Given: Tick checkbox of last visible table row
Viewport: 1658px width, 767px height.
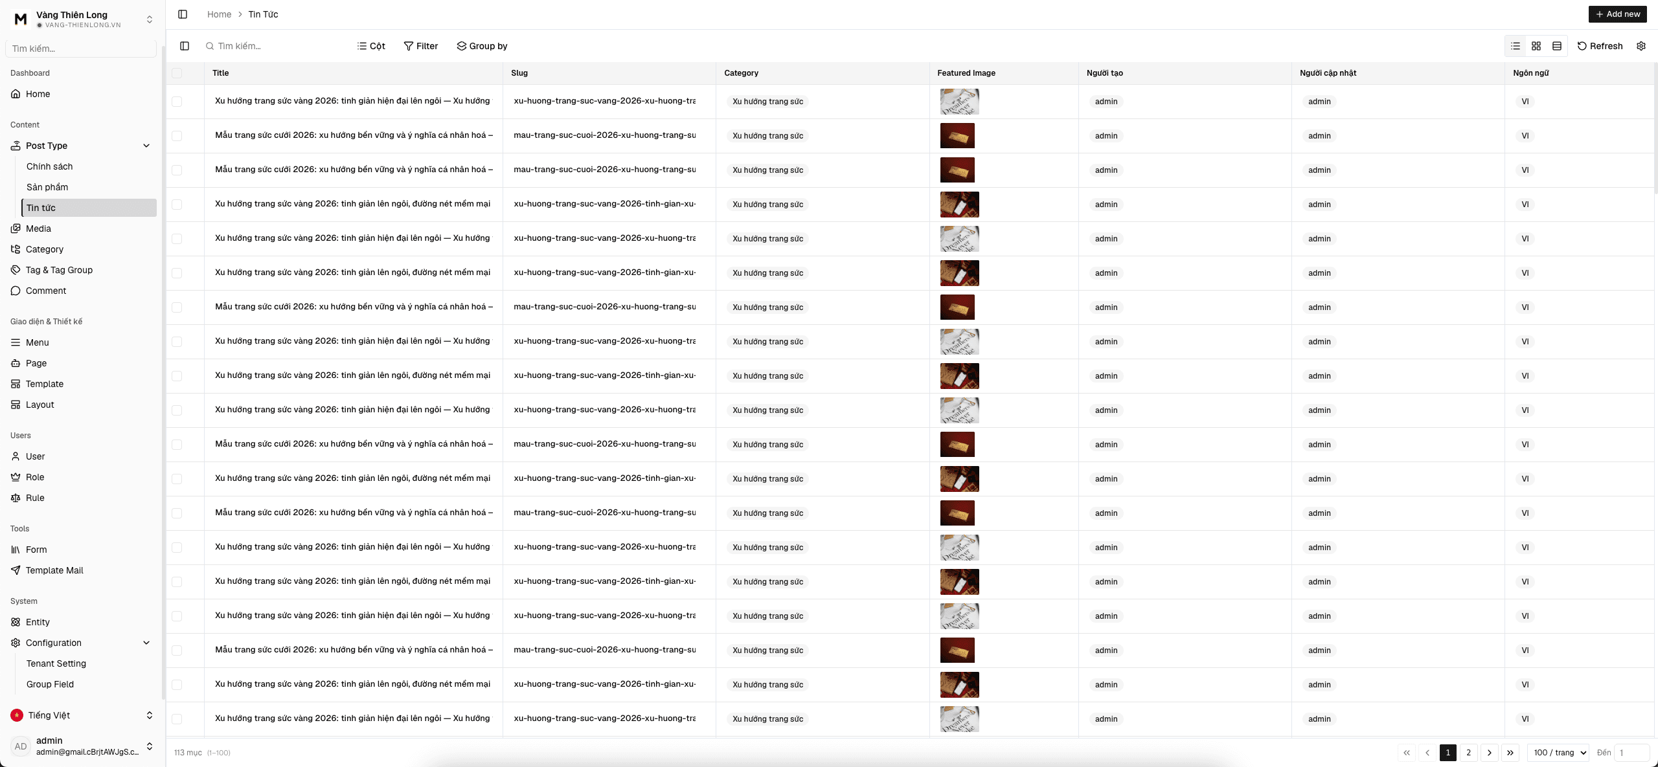Looking at the screenshot, I should click(177, 719).
